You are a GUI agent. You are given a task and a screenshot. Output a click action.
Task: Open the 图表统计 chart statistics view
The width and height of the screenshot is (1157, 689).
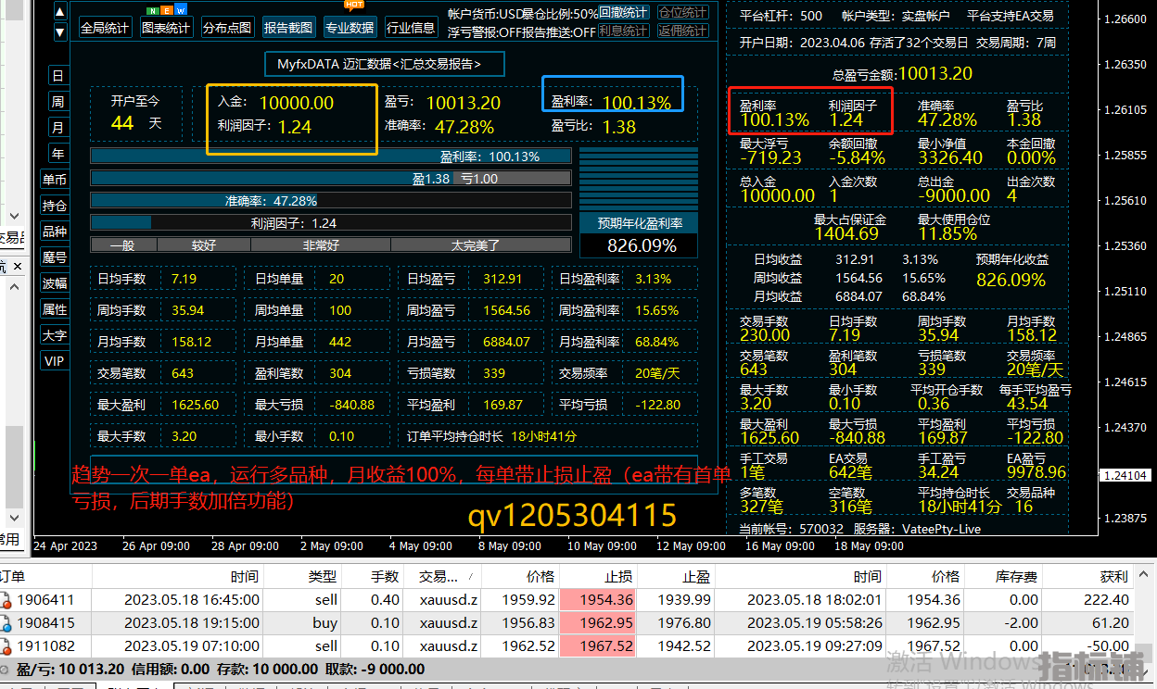tap(167, 28)
